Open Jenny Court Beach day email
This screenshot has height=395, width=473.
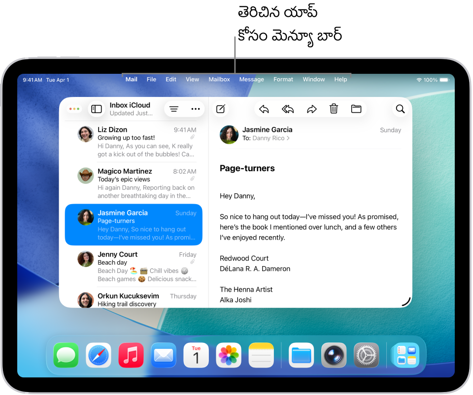click(134, 267)
